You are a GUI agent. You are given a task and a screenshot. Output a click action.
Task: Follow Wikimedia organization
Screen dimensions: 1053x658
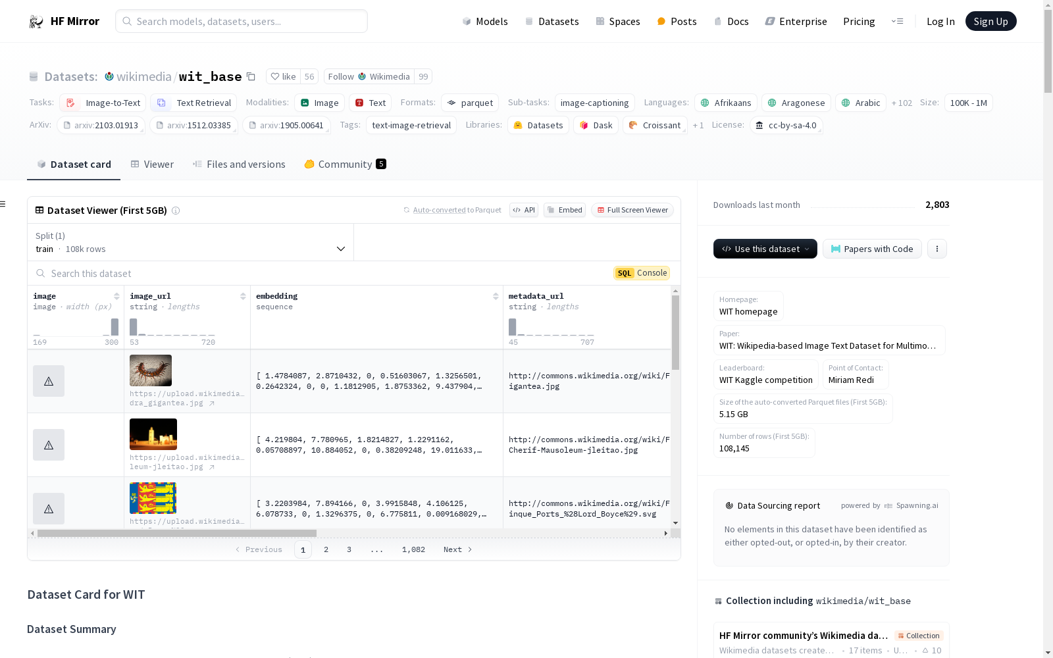(369, 76)
